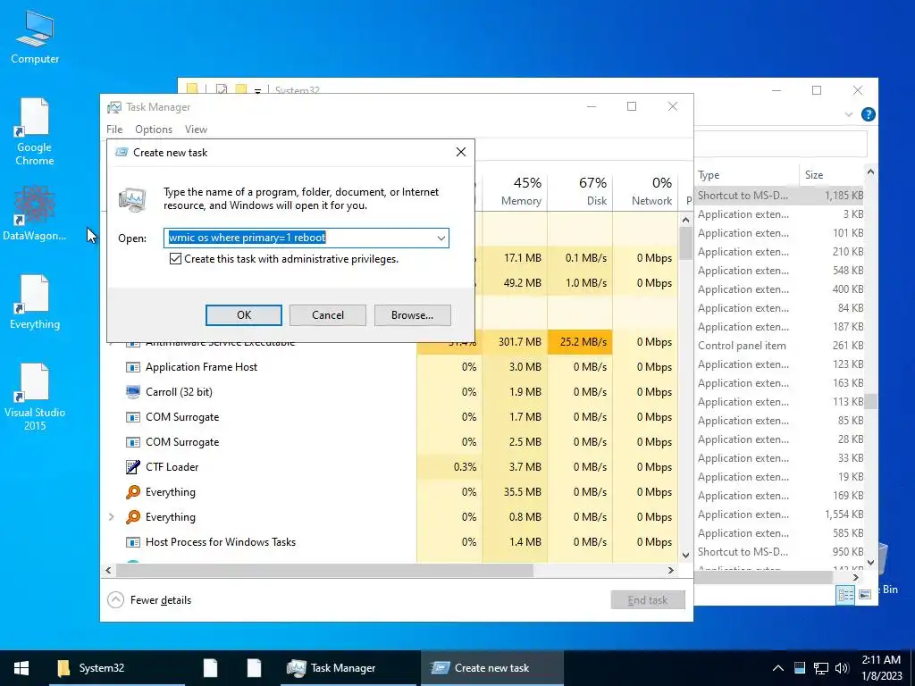915x686 pixels.
Task: Open Task Manager File menu
Action: coord(114,130)
